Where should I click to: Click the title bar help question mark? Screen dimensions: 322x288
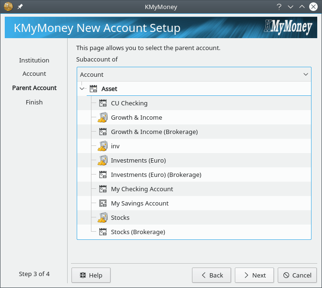click(x=279, y=7)
